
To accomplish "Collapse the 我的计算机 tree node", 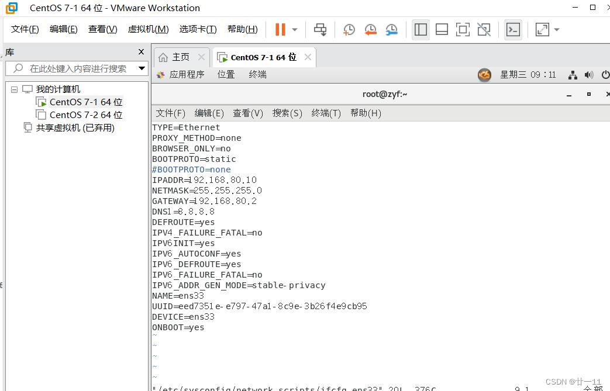I will [13, 89].
